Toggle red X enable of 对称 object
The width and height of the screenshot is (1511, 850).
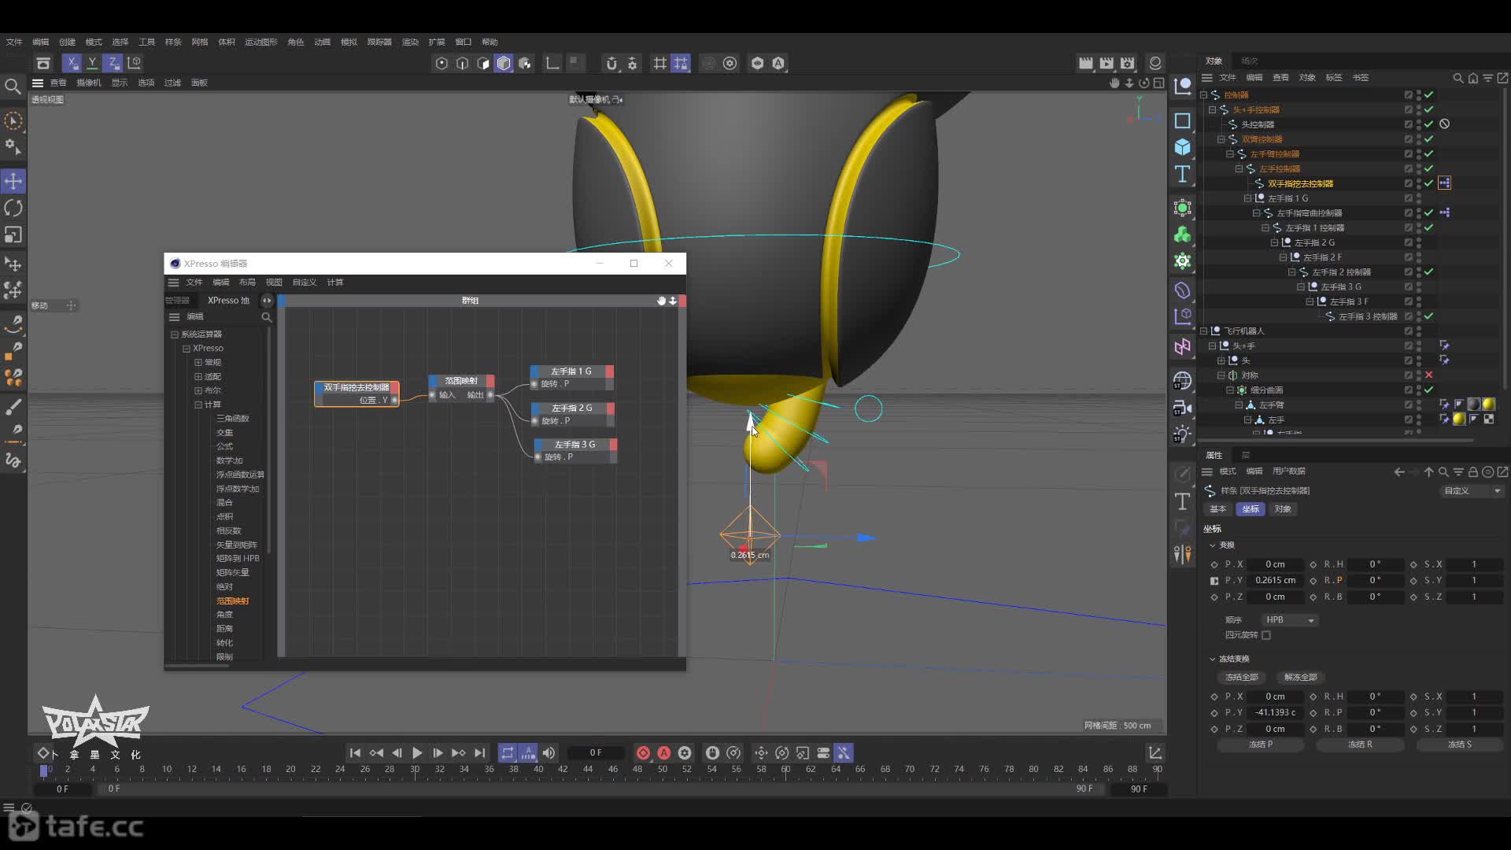1428,375
